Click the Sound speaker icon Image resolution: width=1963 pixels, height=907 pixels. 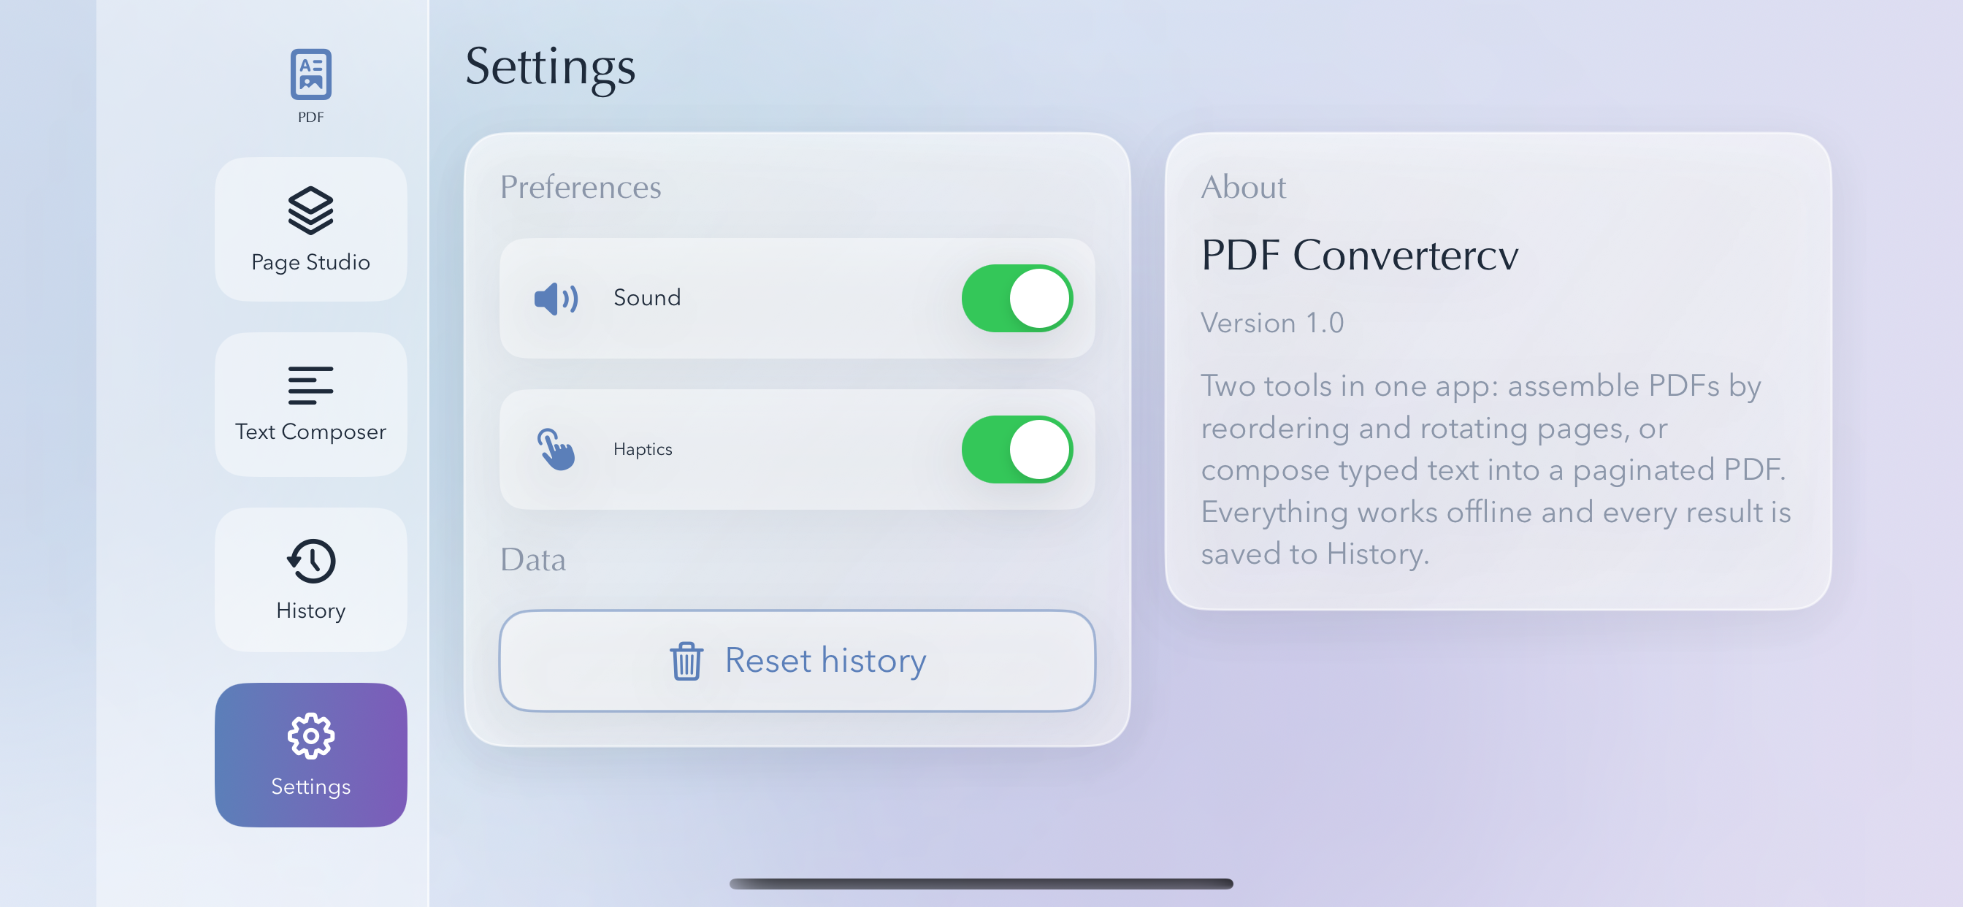point(556,298)
